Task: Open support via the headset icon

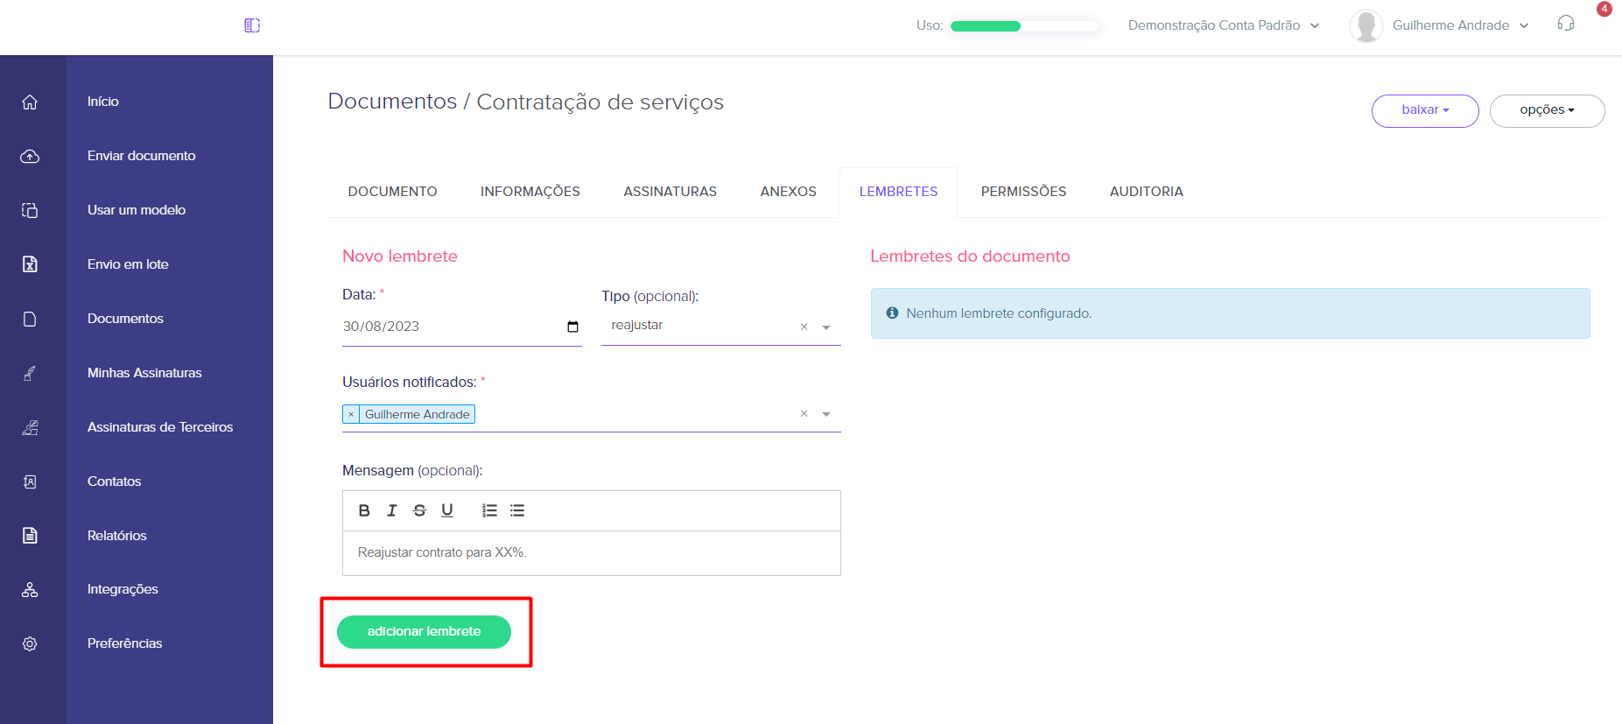Action: 1566,24
